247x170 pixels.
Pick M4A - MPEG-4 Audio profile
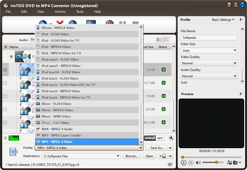(87, 129)
